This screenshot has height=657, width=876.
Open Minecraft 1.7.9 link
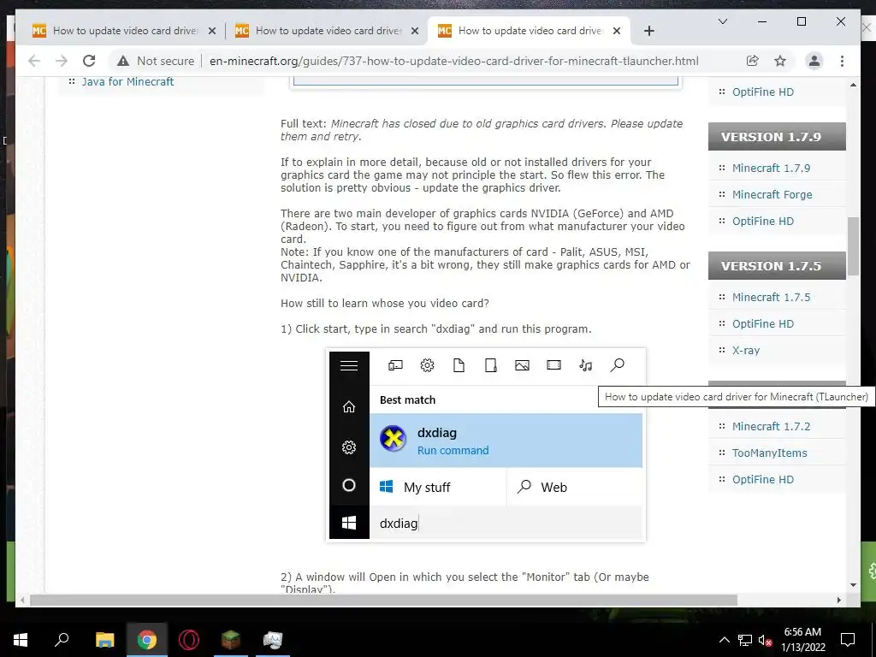point(771,169)
